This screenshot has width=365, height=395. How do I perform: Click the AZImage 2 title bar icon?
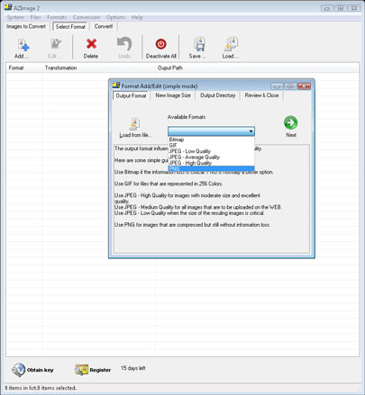point(8,7)
